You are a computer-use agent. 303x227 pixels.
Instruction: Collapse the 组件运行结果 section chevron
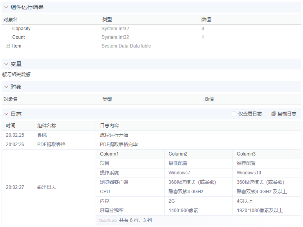[6, 7]
